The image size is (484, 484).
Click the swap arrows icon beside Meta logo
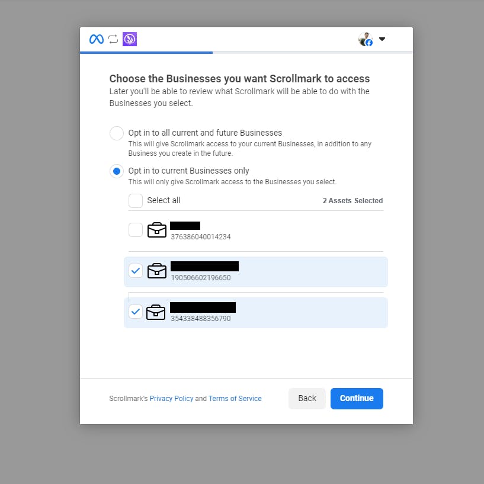(113, 39)
